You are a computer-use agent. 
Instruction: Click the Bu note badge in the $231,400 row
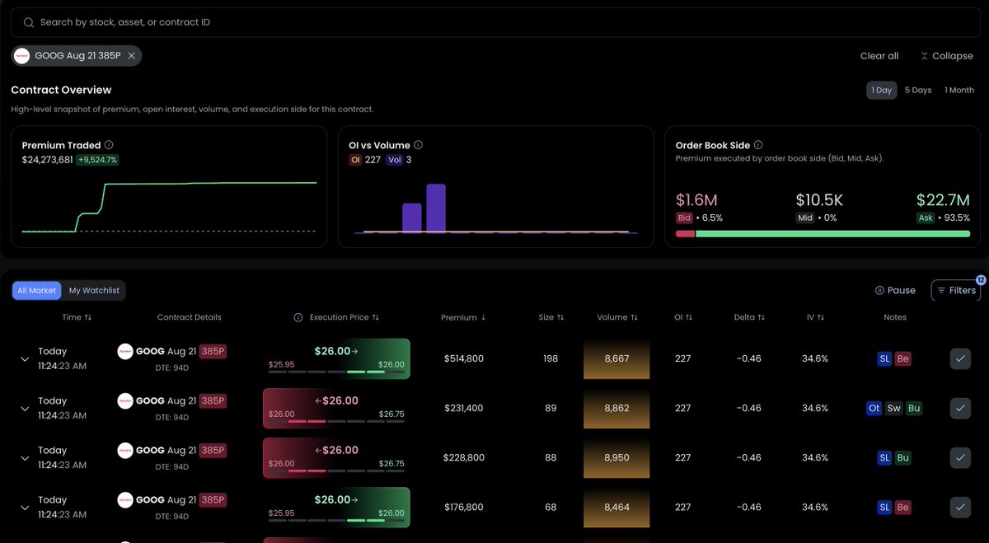coord(914,408)
